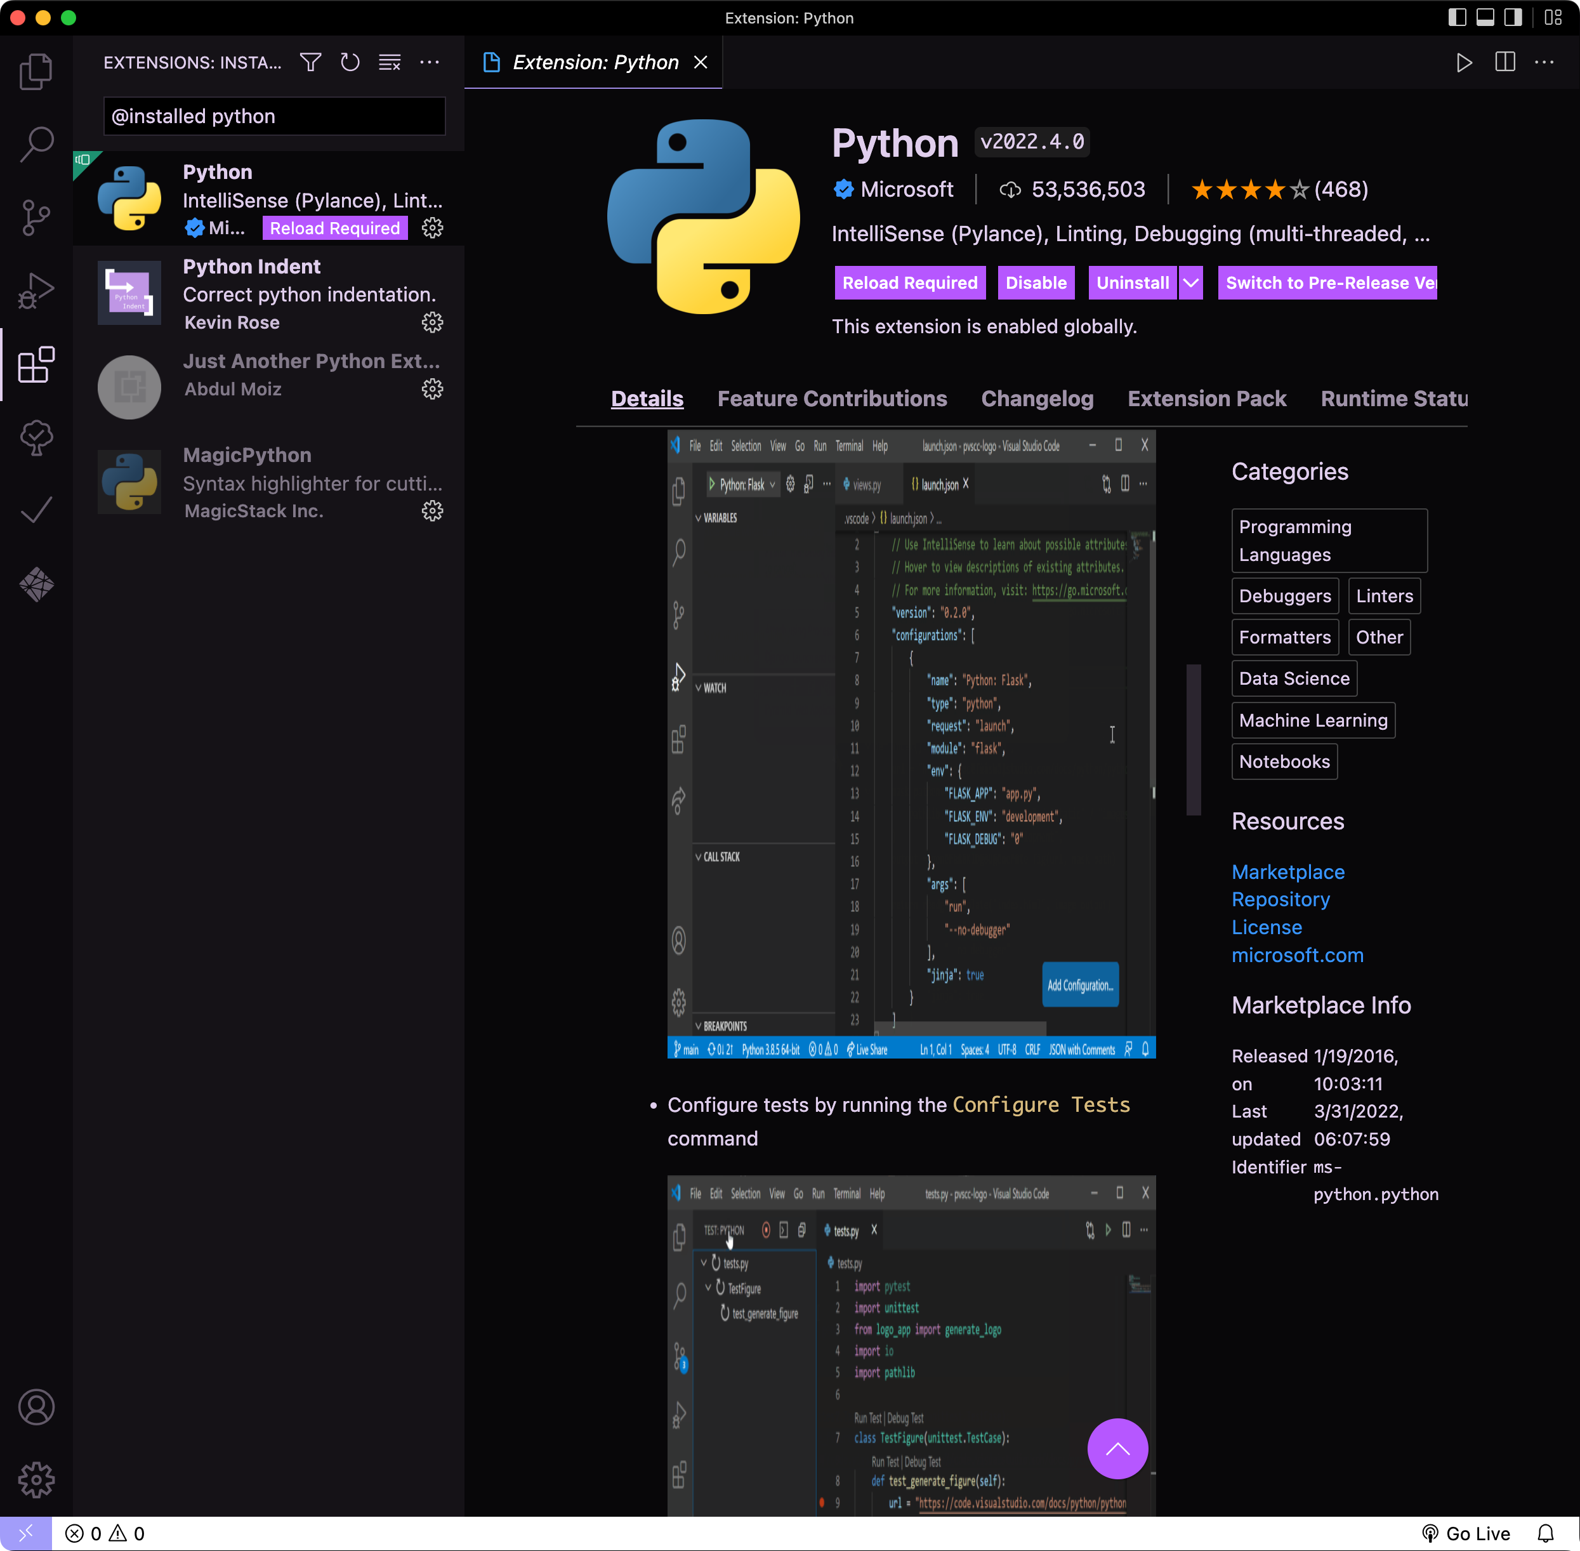Image resolution: width=1580 pixels, height=1551 pixels.
Task: Open the Repository link
Action: tap(1280, 899)
